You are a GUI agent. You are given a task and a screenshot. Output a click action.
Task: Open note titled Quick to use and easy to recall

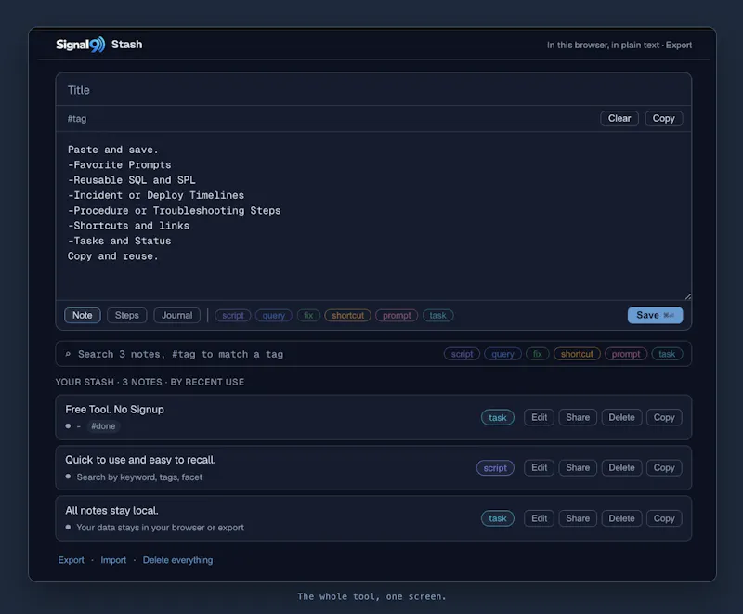pyautogui.click(x=140, y=460)
